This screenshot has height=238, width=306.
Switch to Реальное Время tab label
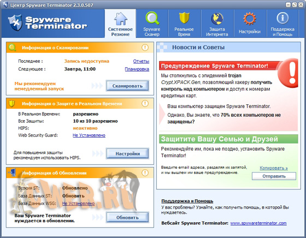click(x=184, y=32)
